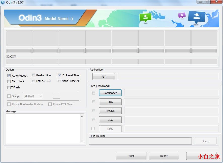Check the box beside PHONE button
This screenshot has height=163, width=223.
pos(93,111)
